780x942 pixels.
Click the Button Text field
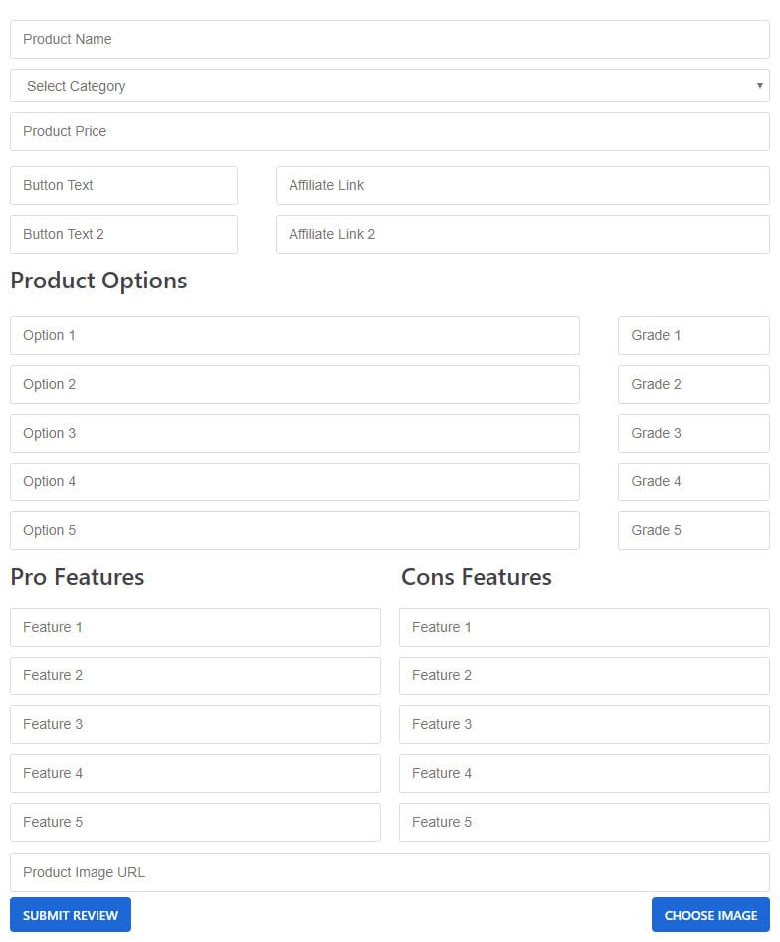[123, 186]
